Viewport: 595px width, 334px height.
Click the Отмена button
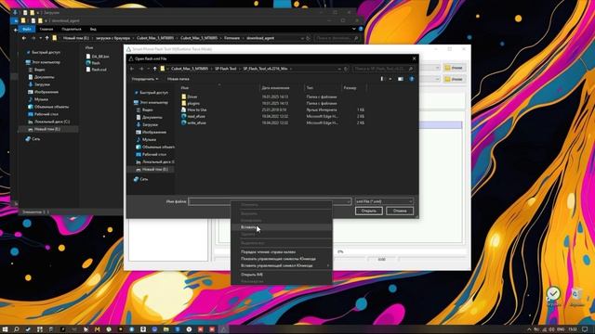(400, 211)
